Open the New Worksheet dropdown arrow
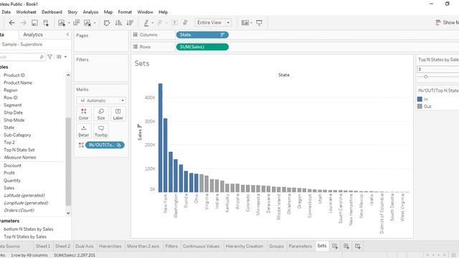This screenshot has width=459, height=258. point(69,23)
